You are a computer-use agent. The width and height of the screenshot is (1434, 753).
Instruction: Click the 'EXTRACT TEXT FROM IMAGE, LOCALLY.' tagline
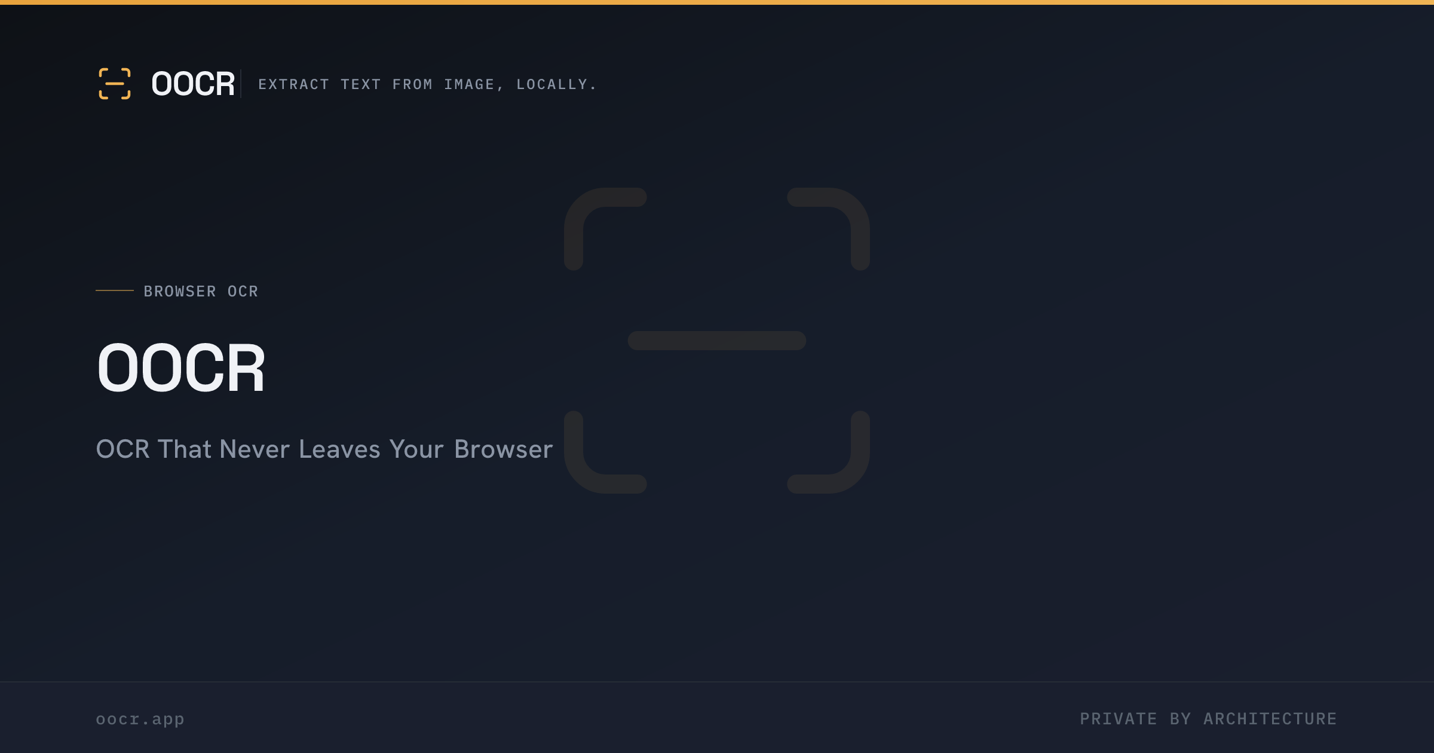427,84
